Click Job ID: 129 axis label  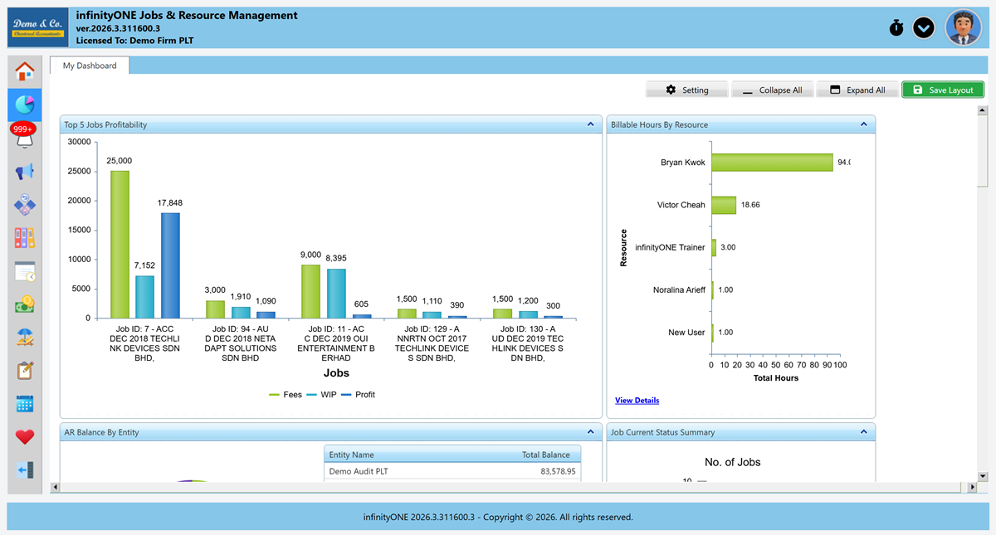click(x=432, y=343)
